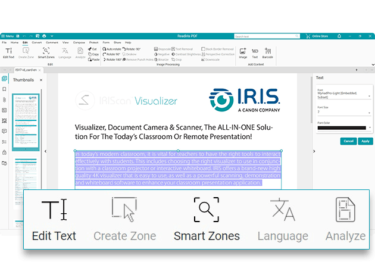
Task: Click the Crop tool
Action: pyautogui.click(x=177, y=60)
